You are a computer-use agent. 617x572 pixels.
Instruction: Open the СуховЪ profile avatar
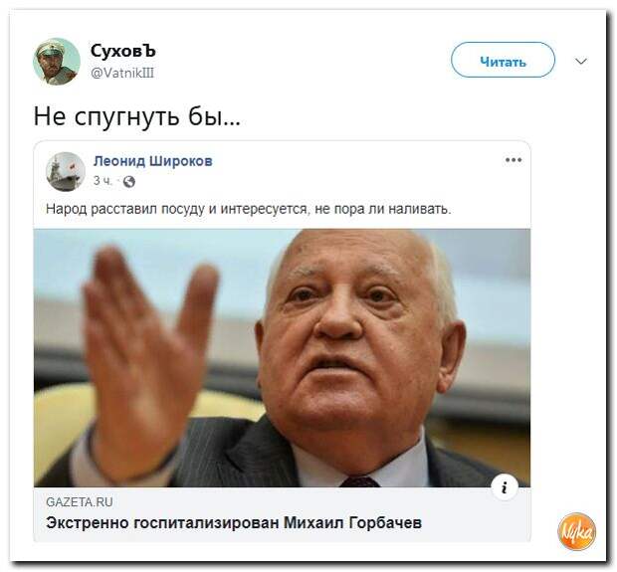click(57, 62)
